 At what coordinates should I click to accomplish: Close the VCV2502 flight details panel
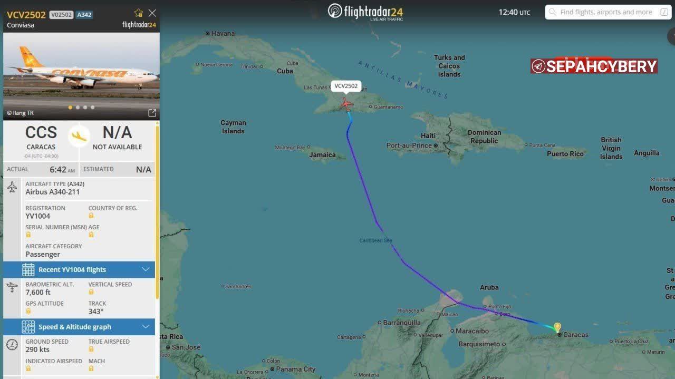click(x=152, y=13)
